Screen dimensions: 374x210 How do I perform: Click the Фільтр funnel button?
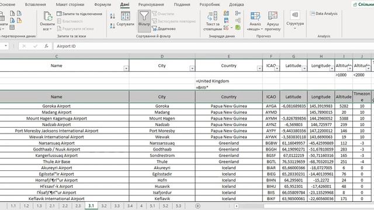coord(144,21)
